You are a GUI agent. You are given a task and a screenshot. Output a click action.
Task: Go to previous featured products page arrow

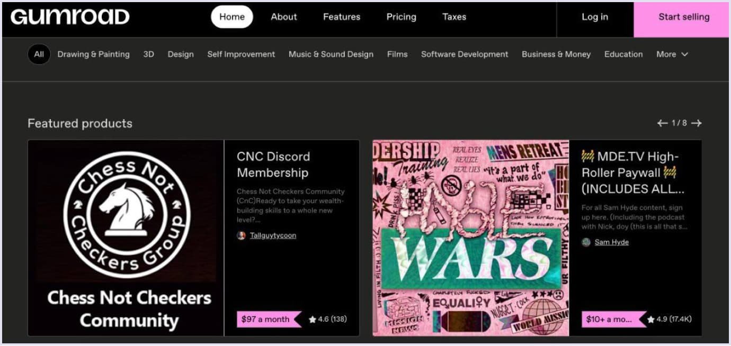[x=662, y=123]
